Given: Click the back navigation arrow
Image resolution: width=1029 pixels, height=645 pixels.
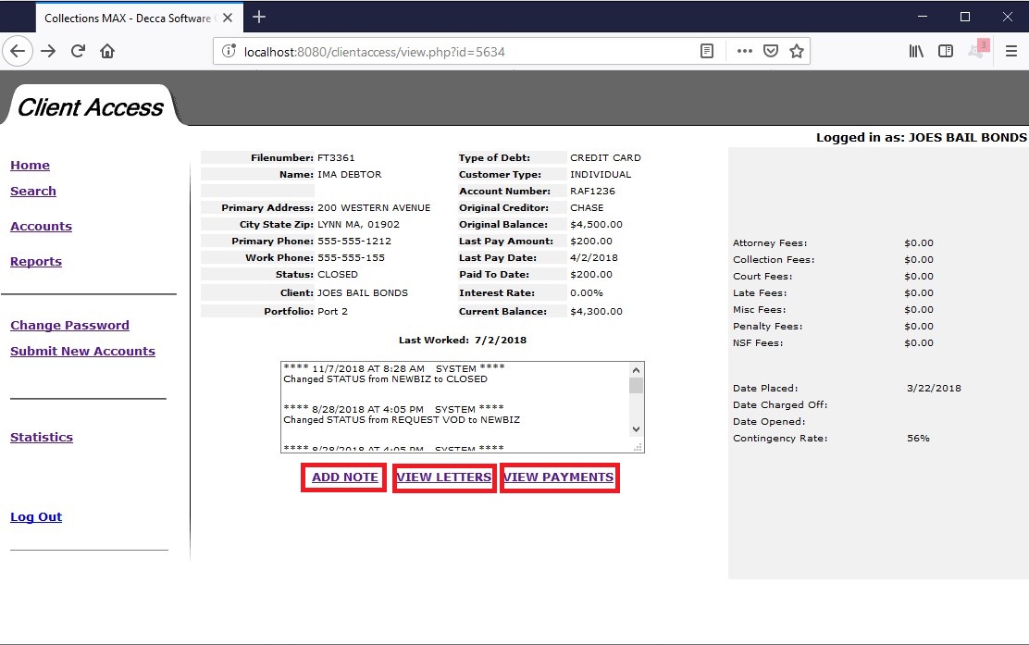Looking at the screenshot, I should pyautogui.click(x=18, y=51).
